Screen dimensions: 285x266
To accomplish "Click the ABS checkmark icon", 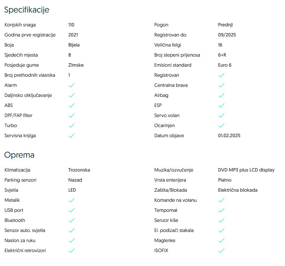I will click(x=72, y=105).
